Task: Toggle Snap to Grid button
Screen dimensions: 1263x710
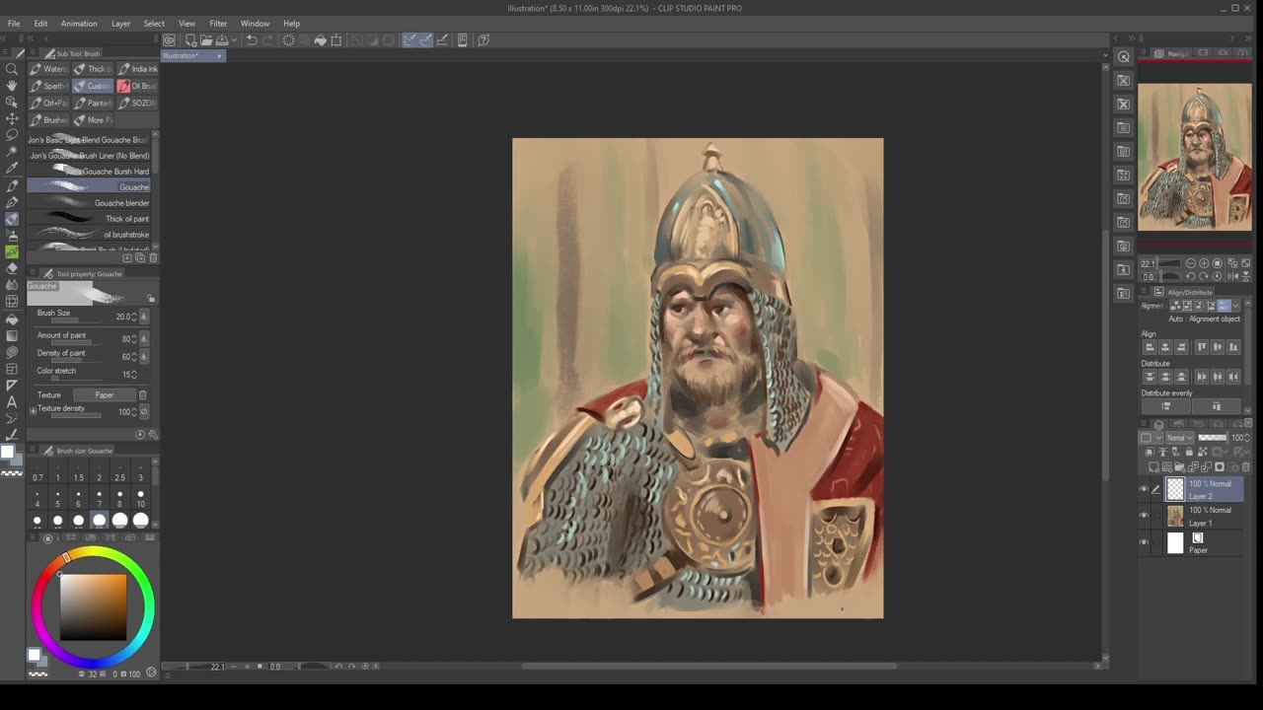Action: (442, 40)
